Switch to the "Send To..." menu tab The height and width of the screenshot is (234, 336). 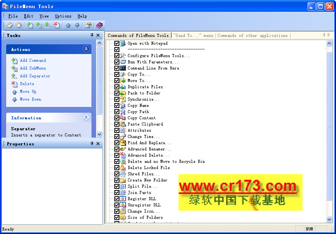pos(193,35)
